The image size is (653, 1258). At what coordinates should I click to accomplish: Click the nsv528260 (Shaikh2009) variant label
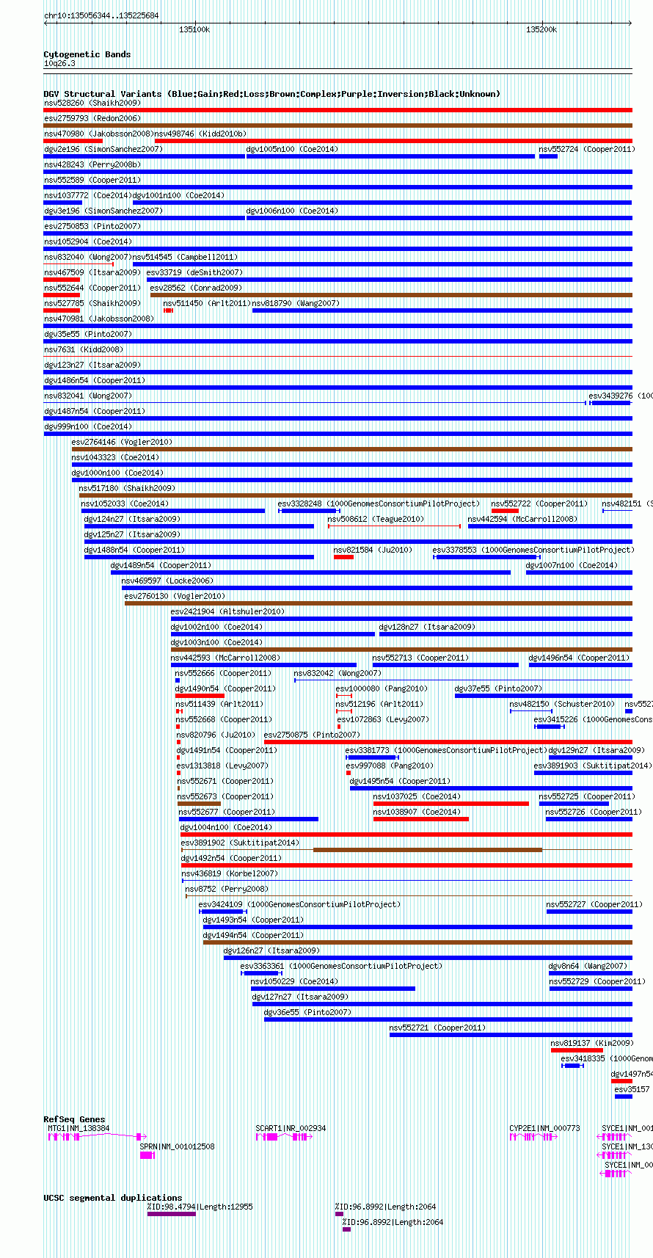pyautogui.click(x=92, y=103)
